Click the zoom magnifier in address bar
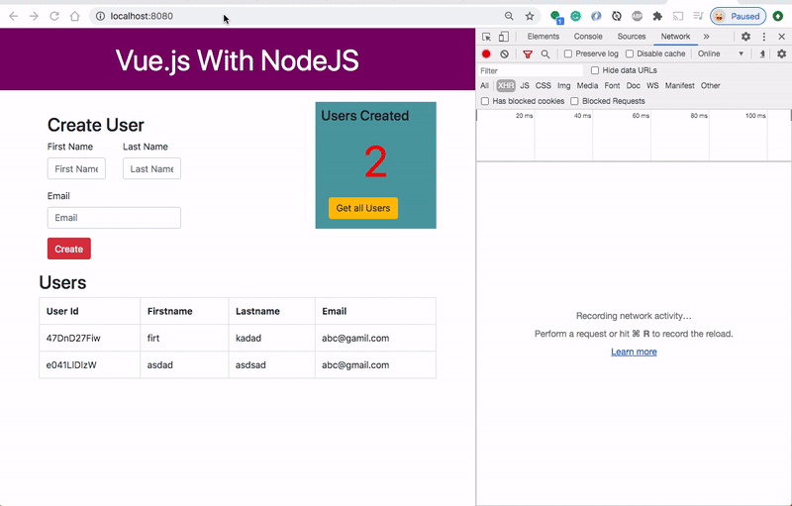The width and height of the screenshot is (792, 506). pyautogui.click(x=509, y=16)
